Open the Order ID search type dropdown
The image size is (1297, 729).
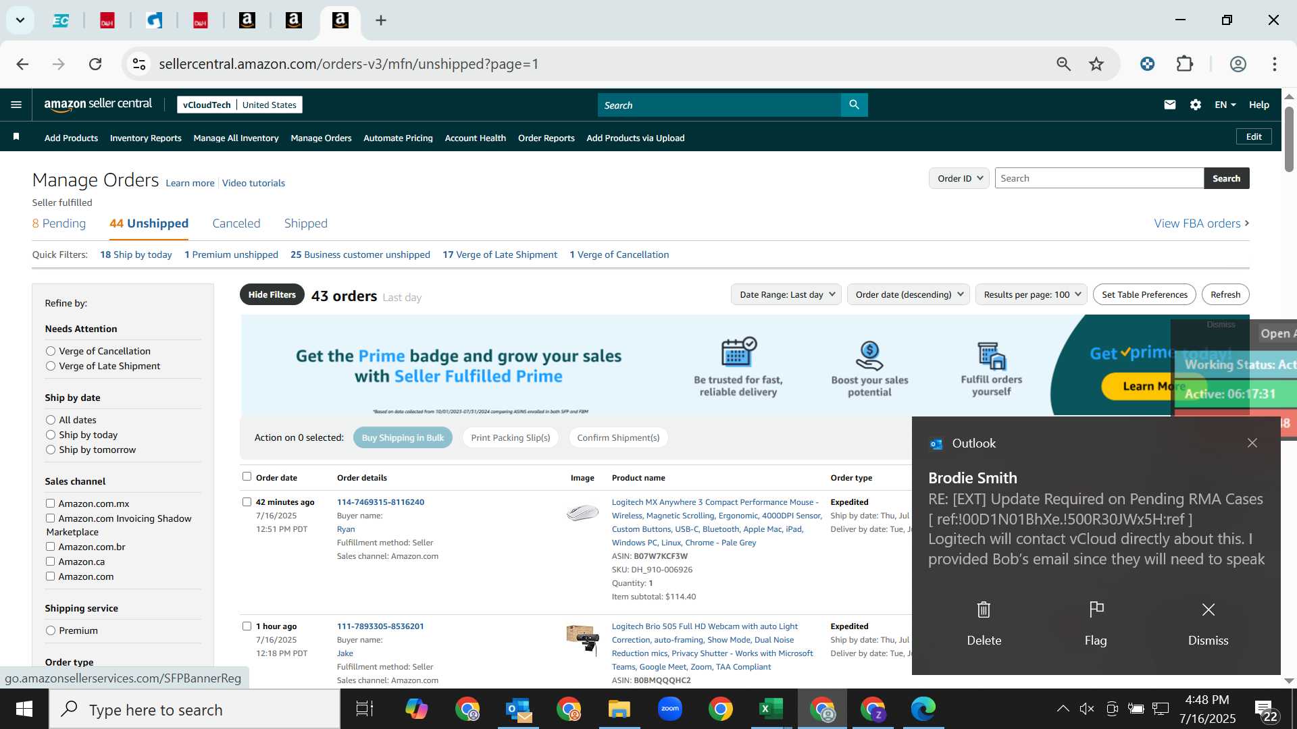959,178
